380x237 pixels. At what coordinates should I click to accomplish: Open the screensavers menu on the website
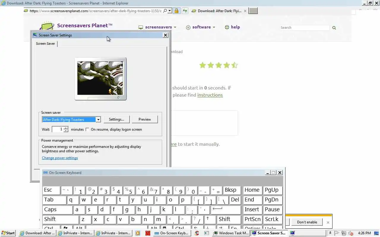(157, 27)
